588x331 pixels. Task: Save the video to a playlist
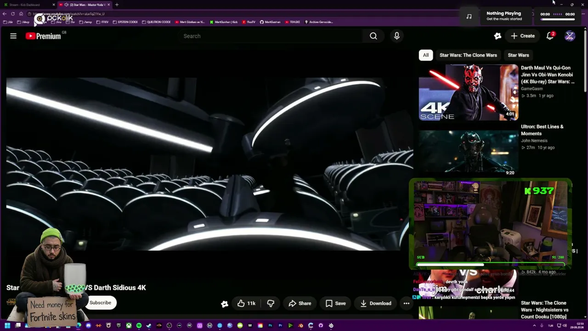click(335, 303)
